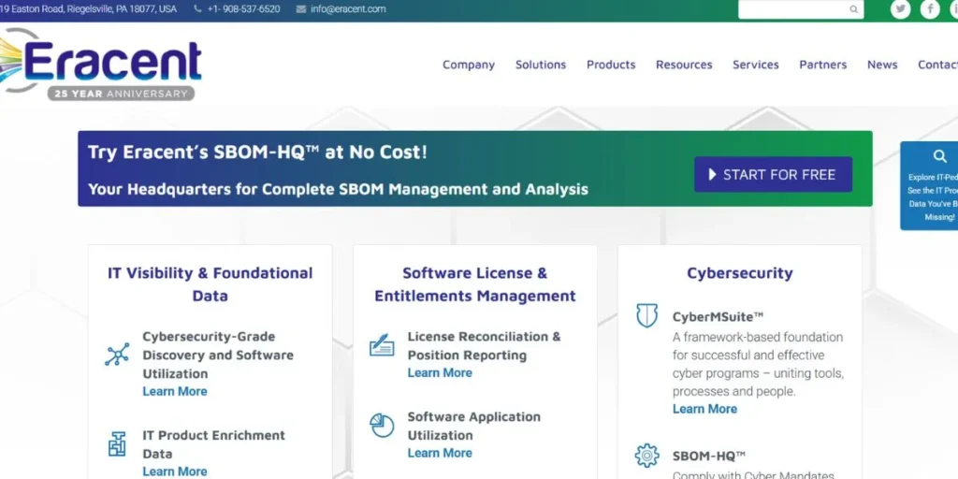This screenshot has width=958, height=479.
Task: Click Learn More under CyberMSuite
Action: [705, 409]
